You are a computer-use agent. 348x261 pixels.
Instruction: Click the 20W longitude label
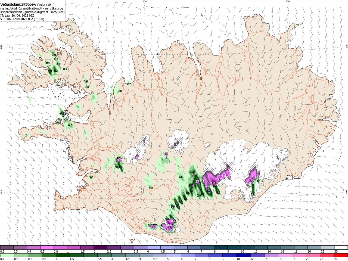[145, 1]
